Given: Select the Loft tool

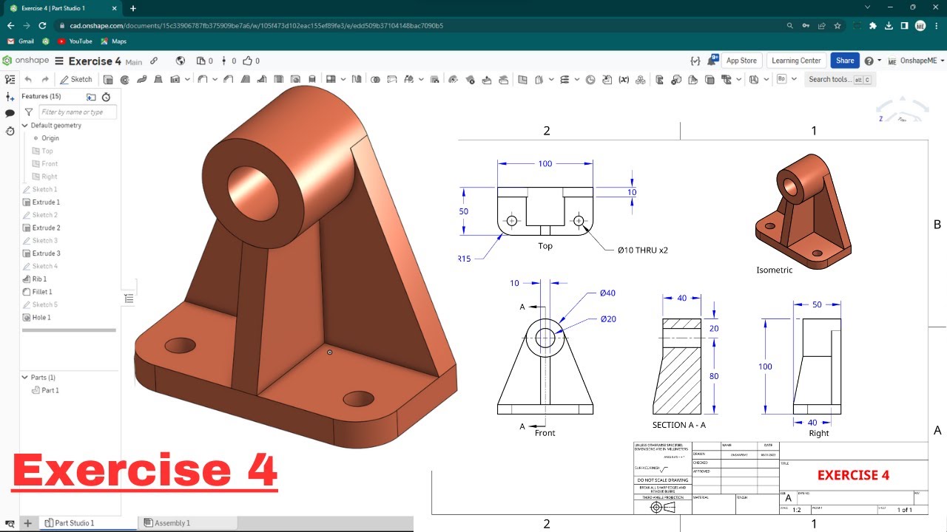Looking at the screenshot, I should tap(158, 79).
